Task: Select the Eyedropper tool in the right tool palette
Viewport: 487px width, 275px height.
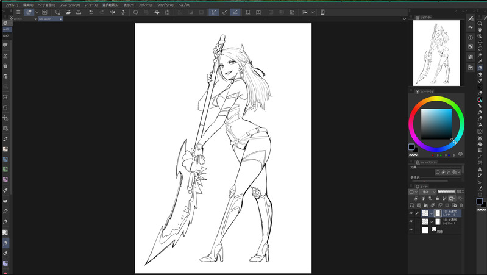Action: point(480,61)
